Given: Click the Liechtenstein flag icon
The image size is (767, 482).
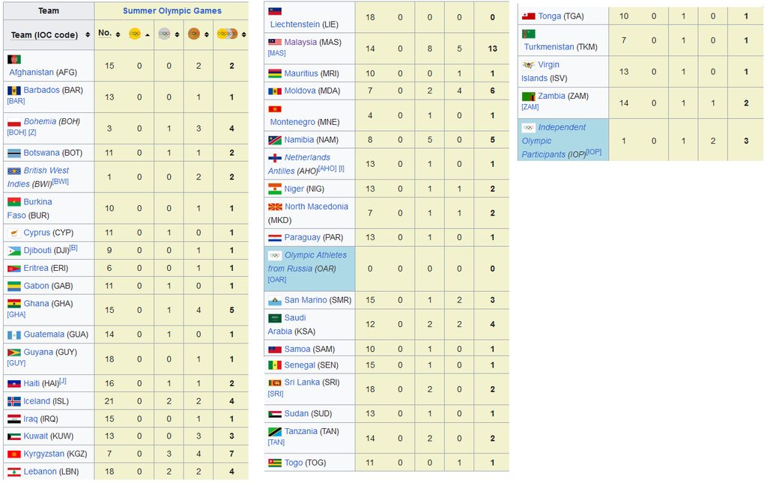Looking at the screenshot, I should (275, 11).
